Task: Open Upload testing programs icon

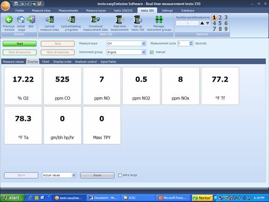Action: pos(71,19)
